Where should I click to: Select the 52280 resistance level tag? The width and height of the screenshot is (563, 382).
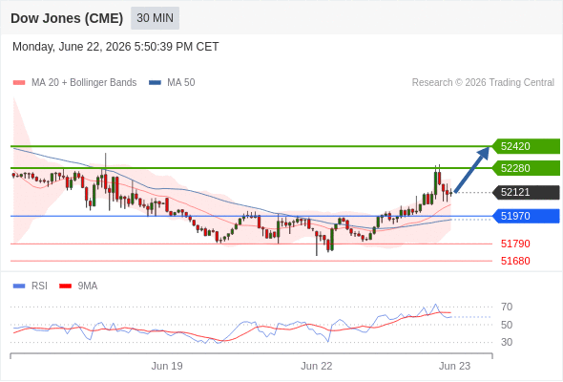[526, 168]
